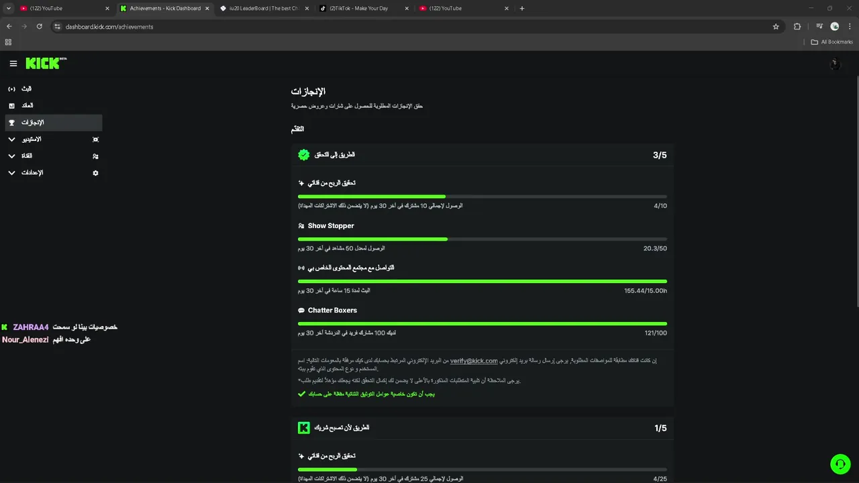The image size is (859, 483).
Task: Expand the الاستديو sidebar section chevron
Action: click(11, 140)
